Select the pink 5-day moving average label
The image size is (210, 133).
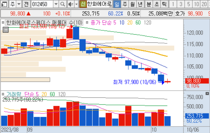point(115,22)
